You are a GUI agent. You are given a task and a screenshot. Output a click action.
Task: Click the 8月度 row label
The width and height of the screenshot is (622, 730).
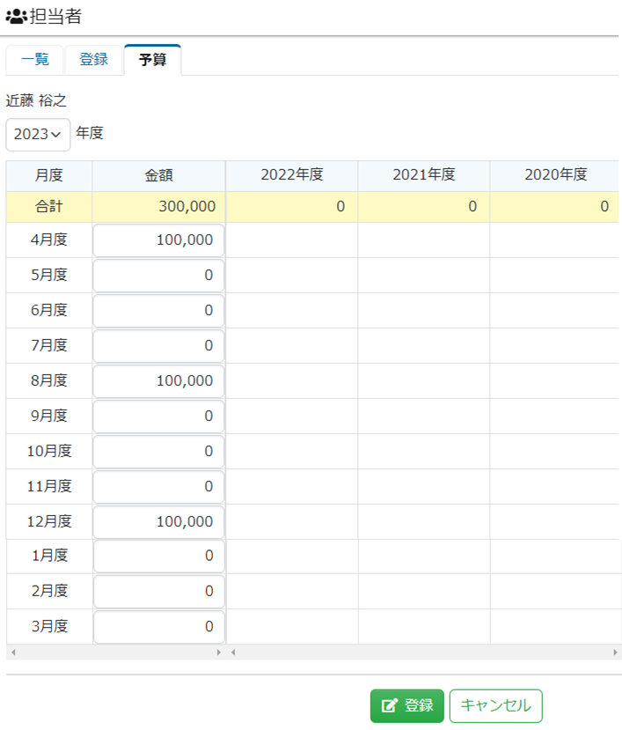coord(49,380)
